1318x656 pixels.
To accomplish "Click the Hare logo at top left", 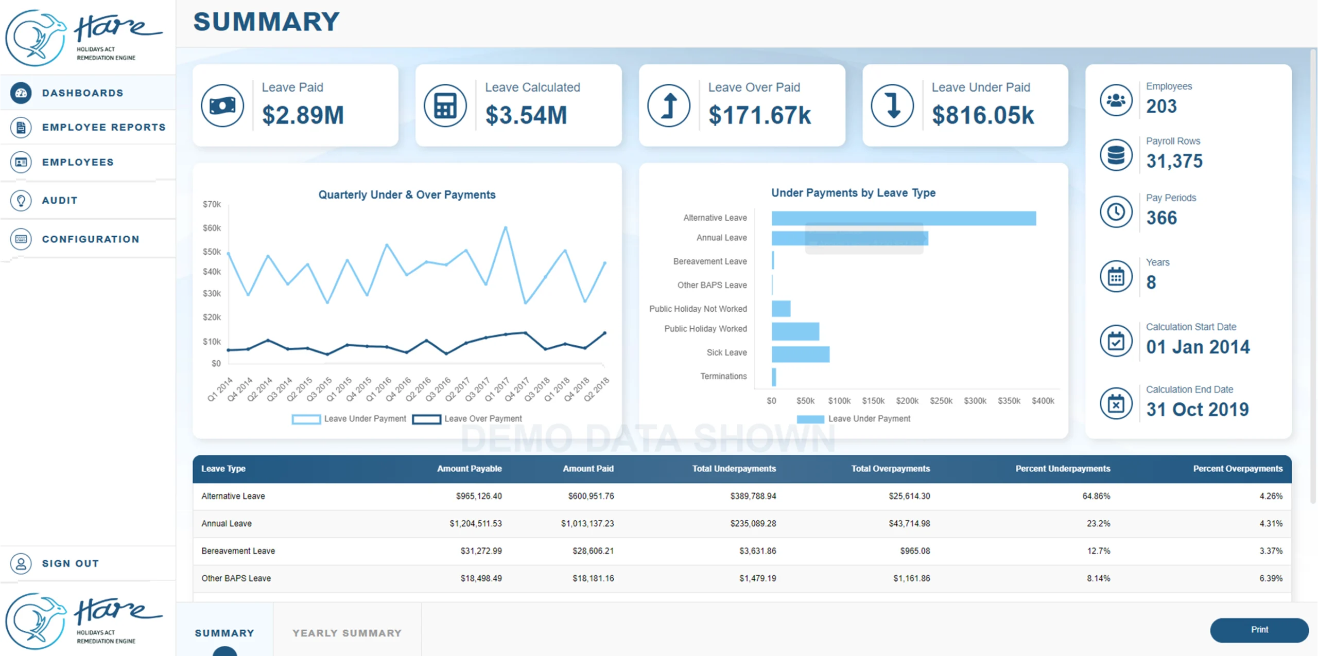I will click(x=85, y=37).
